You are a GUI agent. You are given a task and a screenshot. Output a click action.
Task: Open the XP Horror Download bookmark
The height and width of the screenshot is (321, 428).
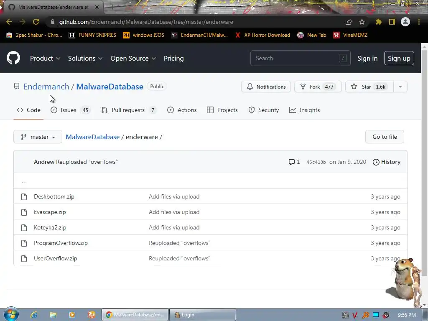(x=262, y=35)
